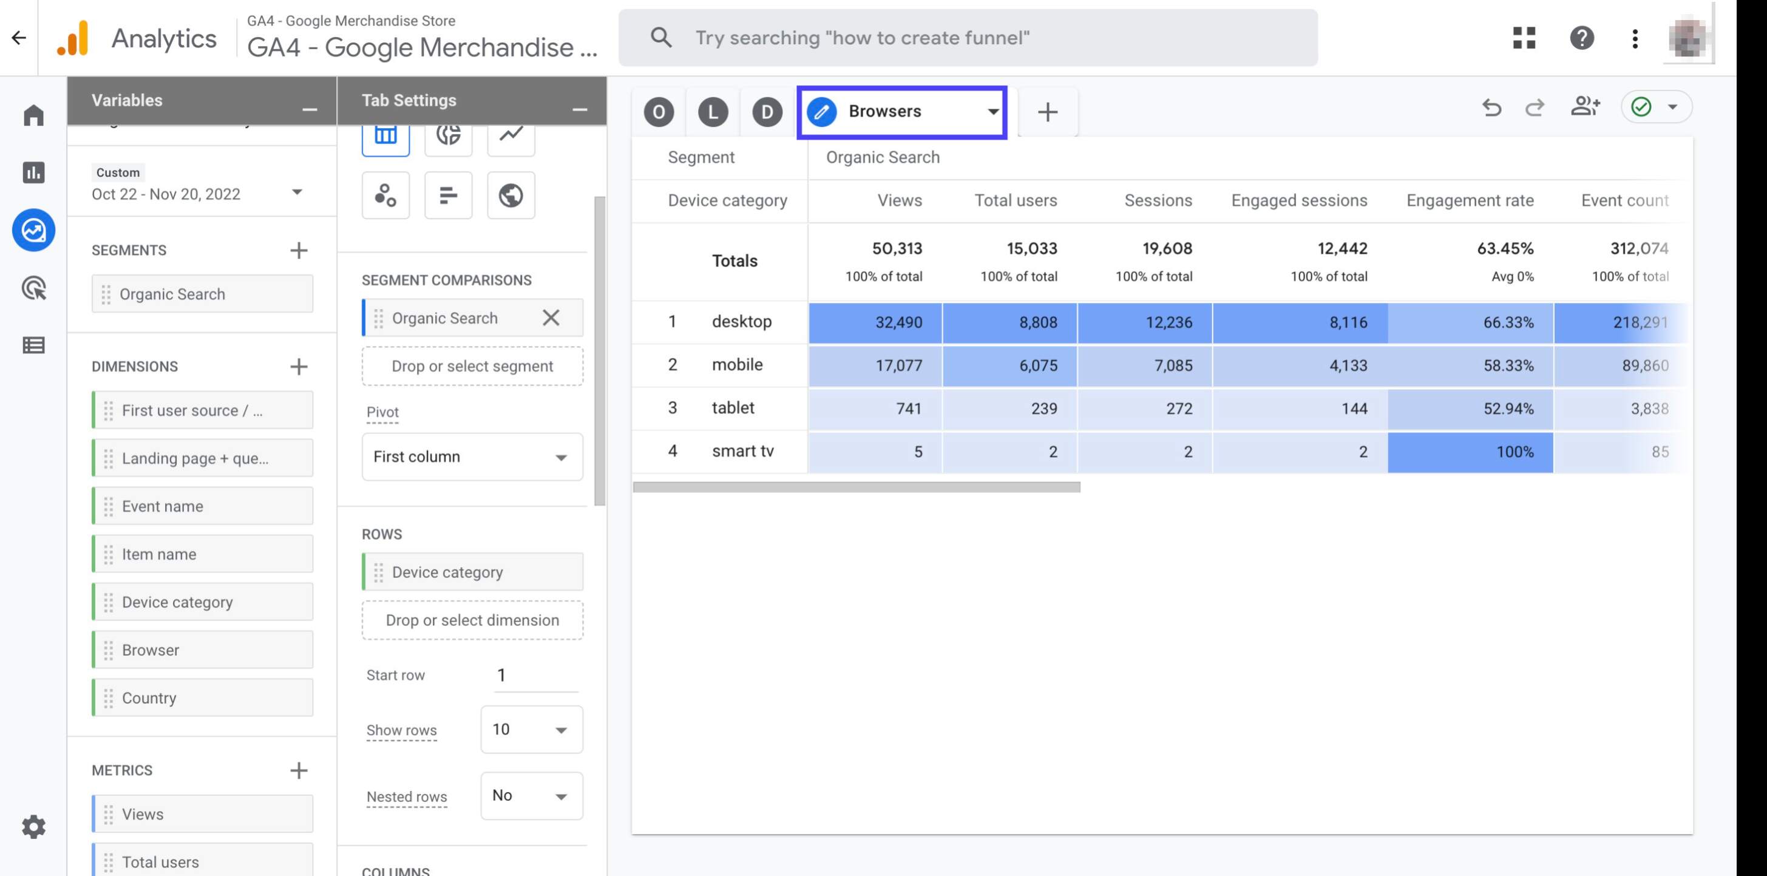Click the add new tab plus button
The height and width of the screenshot is (876, 1767).
tap(1047, 112)
